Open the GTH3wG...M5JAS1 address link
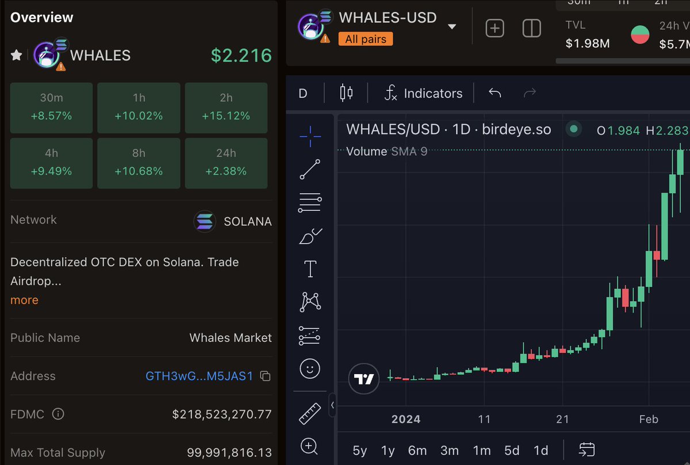690x465 pixels. point(199,376)
